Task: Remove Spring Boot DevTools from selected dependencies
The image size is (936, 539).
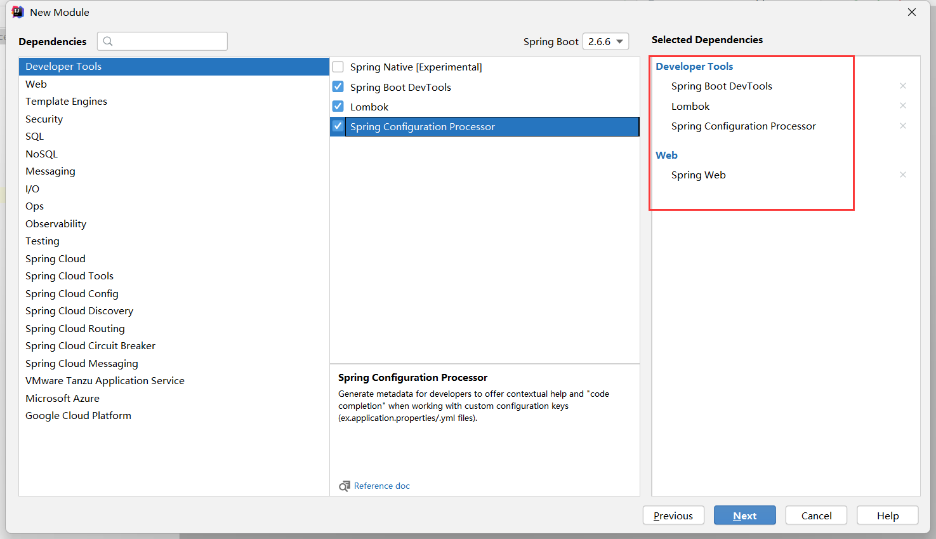Action: coord(902,86)
